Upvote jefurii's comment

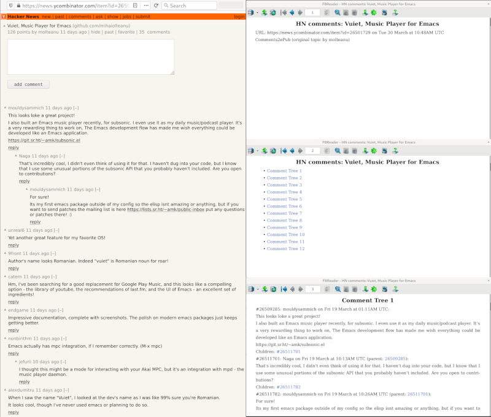pos(16,361)
